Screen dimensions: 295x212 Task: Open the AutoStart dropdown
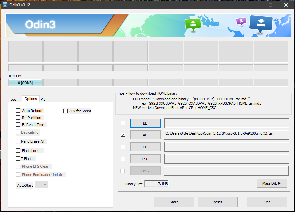click(x=42, y=185)
